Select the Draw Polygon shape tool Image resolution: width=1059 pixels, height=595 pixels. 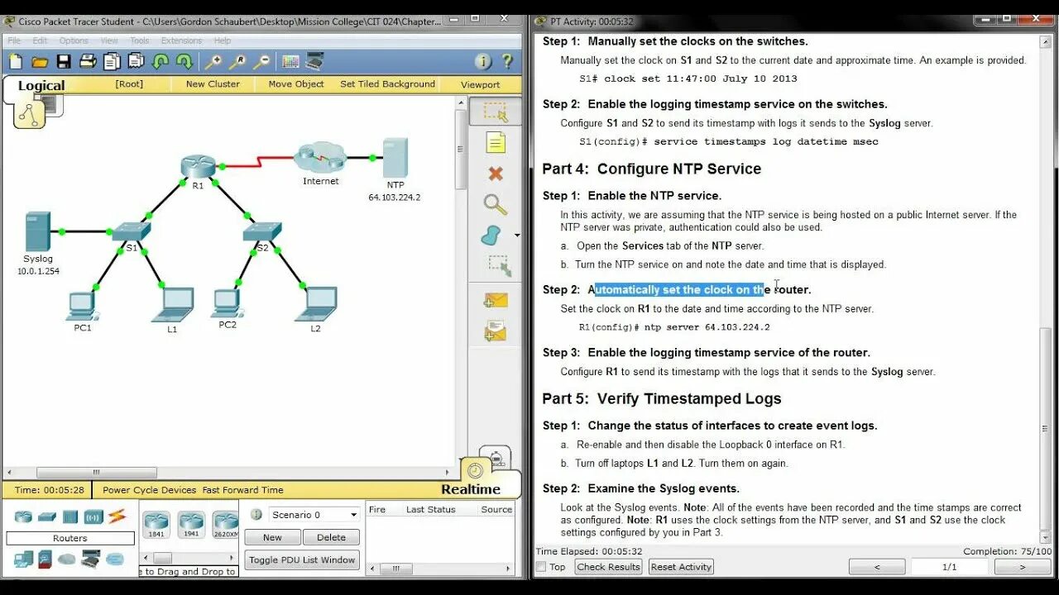coord(491,236)
